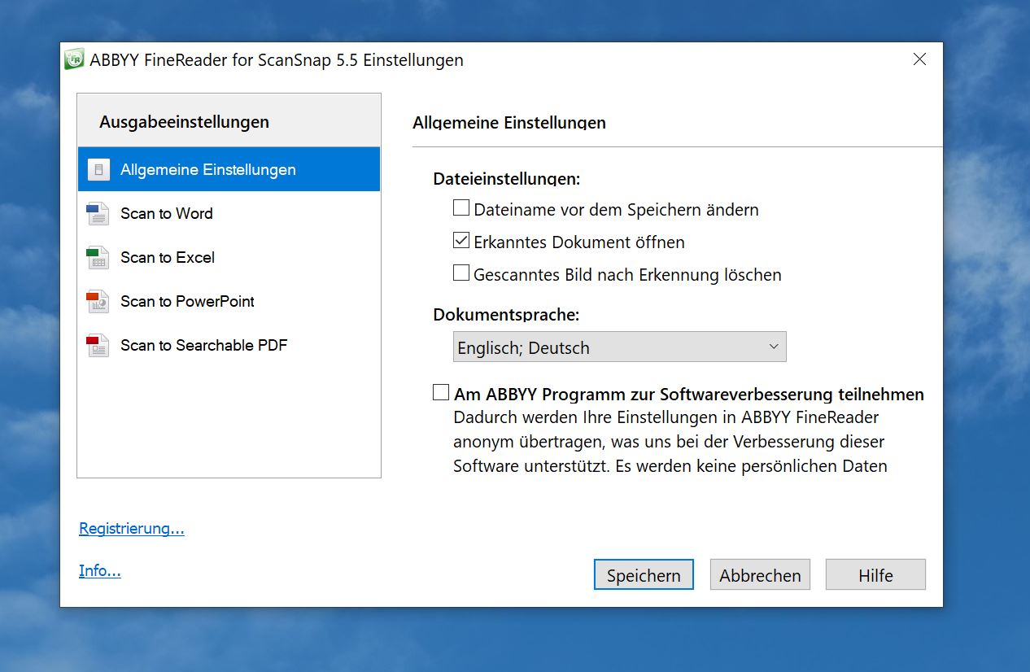1030x672 pixels.
Task: Uncheck 'Erkanntes Dokument öffnen'
Action: click(x=461, y=241)
